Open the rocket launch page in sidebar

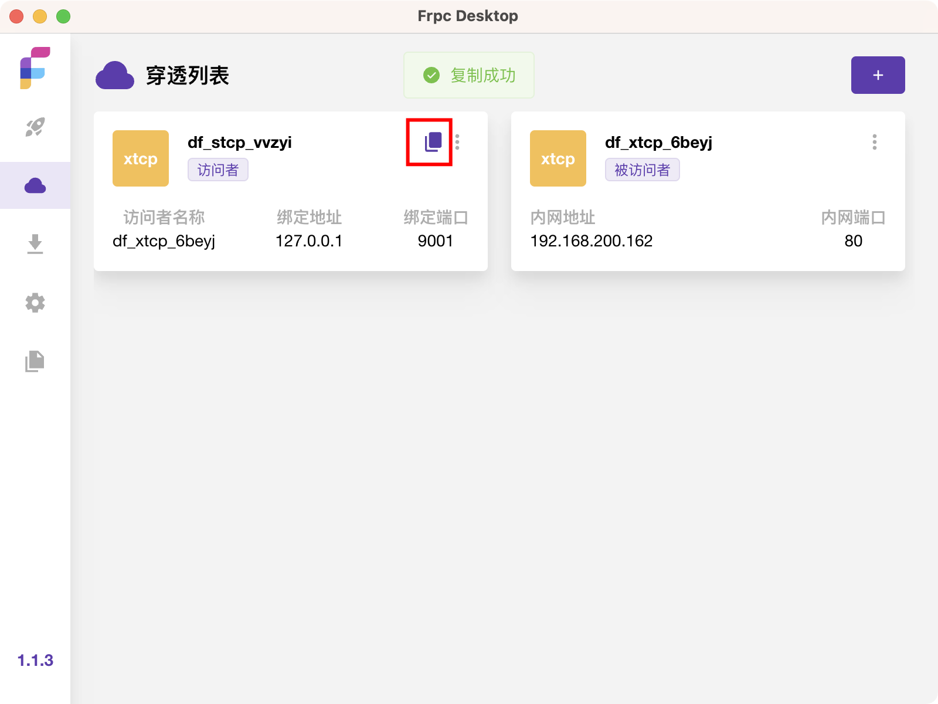click(35, 127)
